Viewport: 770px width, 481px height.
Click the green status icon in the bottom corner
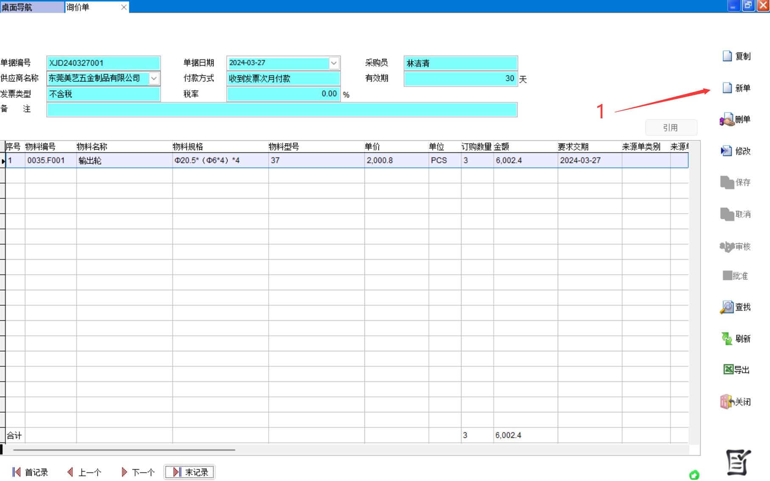pyautogui.click(x=694, y=475)
